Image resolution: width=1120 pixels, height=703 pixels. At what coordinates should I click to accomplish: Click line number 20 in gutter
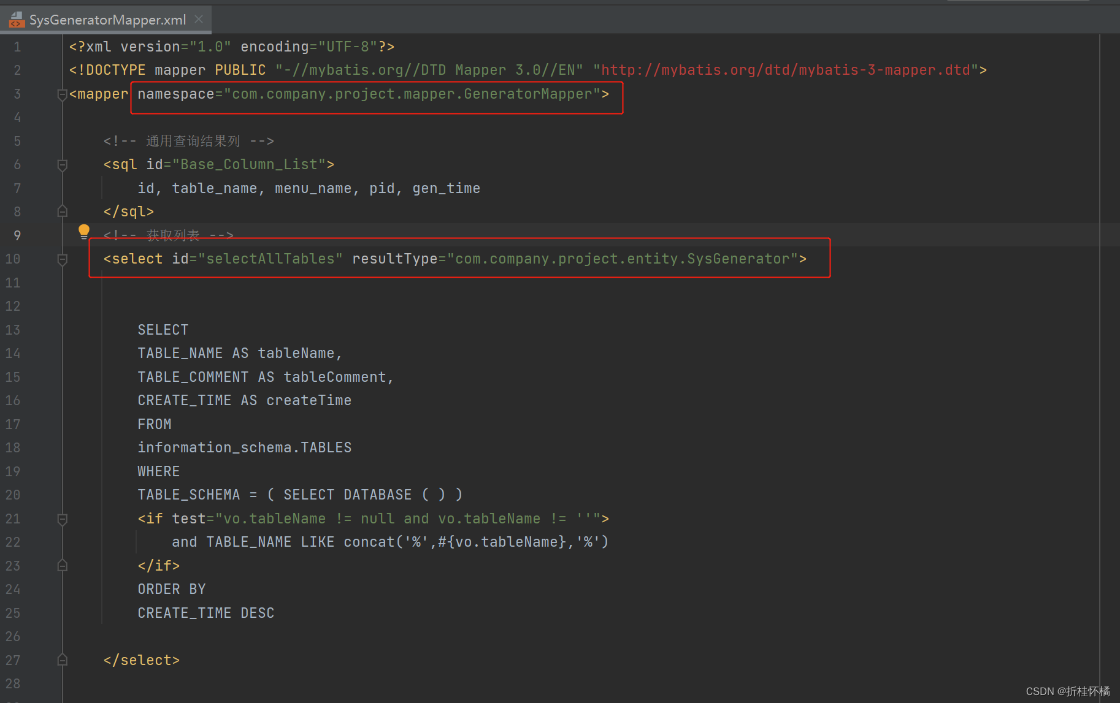tap(13, 495)
